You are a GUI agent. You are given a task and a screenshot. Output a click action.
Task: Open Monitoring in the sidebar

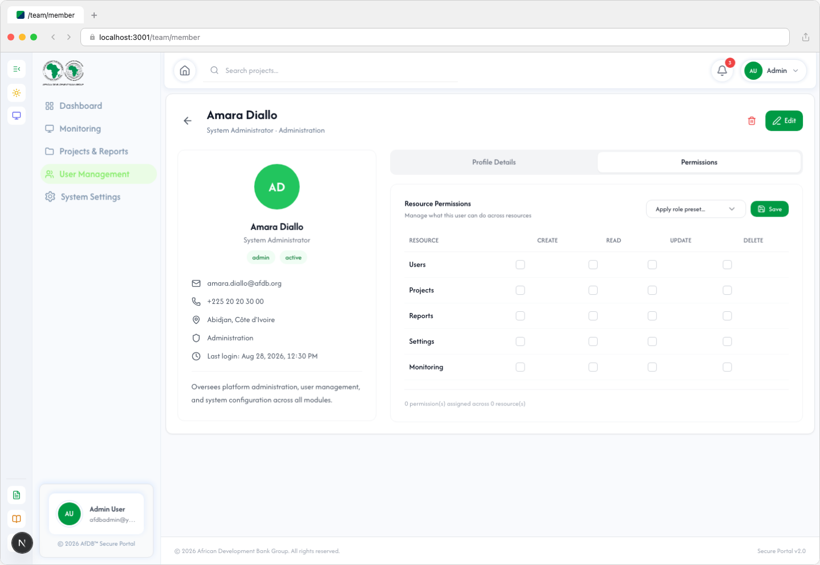(x=98, y=129)
